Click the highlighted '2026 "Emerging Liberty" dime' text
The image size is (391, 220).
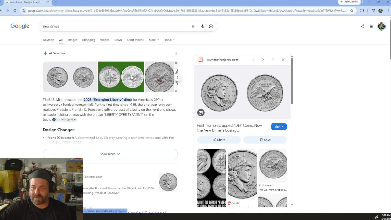point(108,100)
